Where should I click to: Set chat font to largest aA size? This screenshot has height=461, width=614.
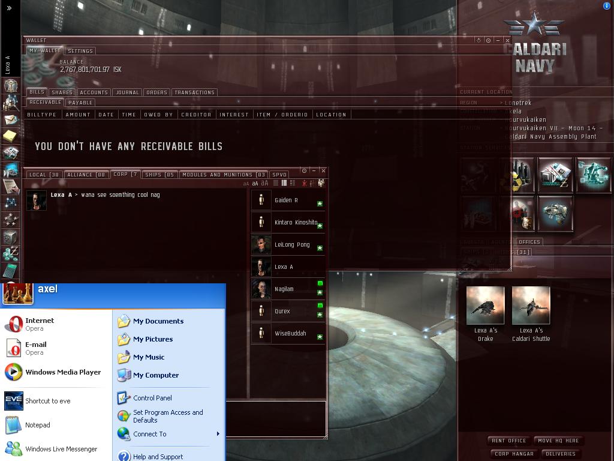[264, 183]
